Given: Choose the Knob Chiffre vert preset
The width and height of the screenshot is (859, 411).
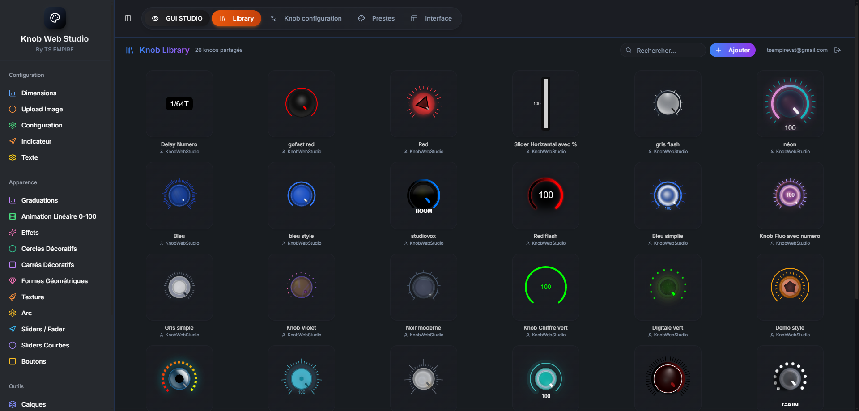Looking at the screenshot, I should click(x=545, y=287).
